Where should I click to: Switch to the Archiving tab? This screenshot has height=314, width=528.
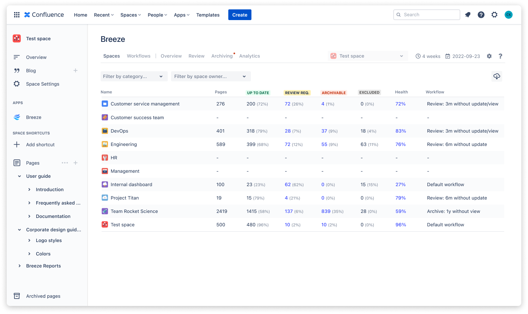click(222, 56)
